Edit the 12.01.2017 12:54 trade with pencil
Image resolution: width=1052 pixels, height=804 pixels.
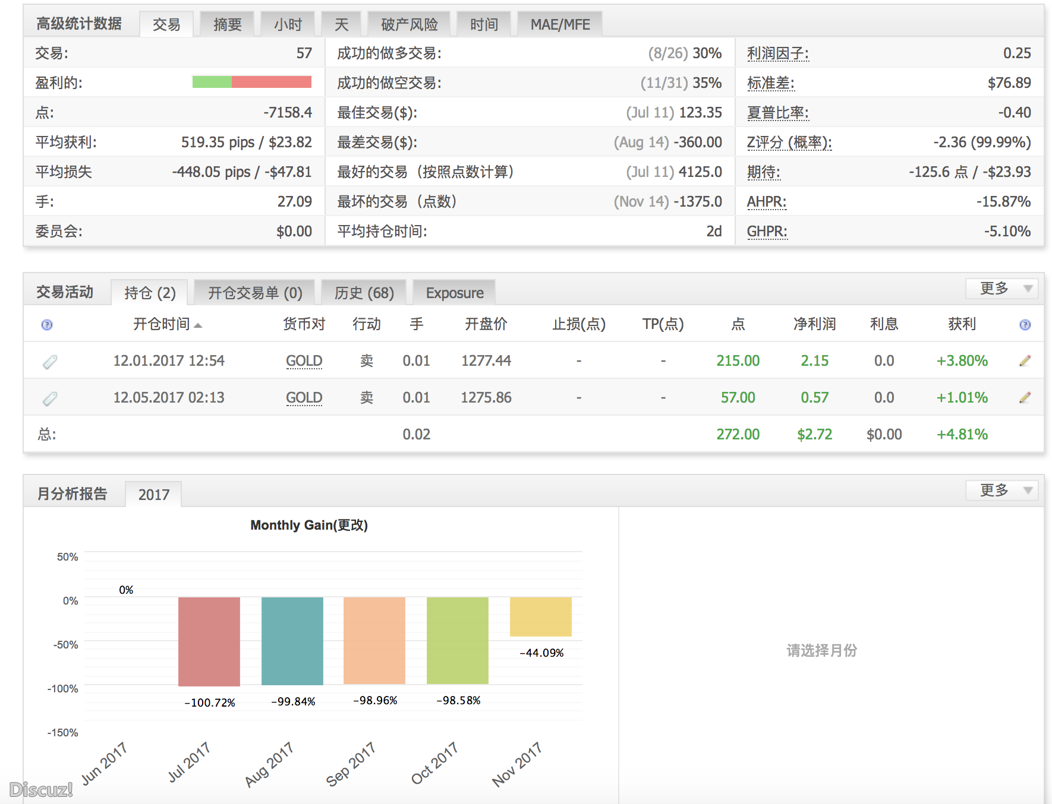[1025, 360]
